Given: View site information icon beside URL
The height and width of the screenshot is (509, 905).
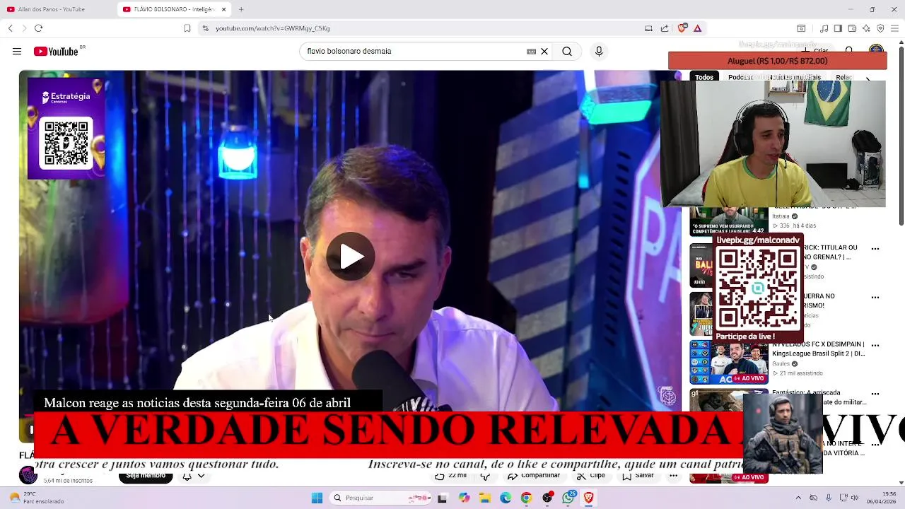Looking at the screenshot, I should [x=205, y=28].
